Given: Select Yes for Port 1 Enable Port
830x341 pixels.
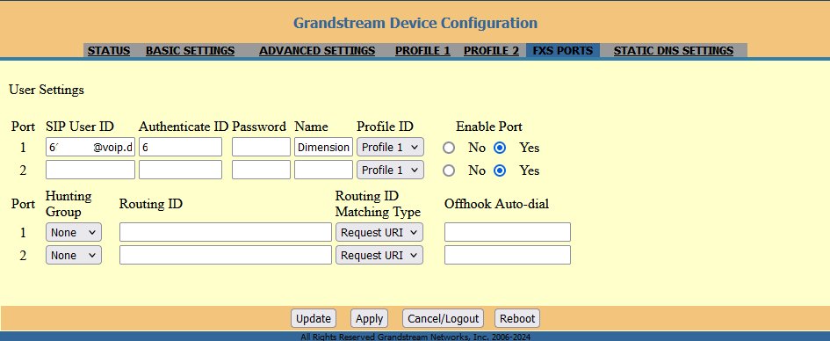Looking at the screenshot, I should pyautogui.click(x=500, y=148).
